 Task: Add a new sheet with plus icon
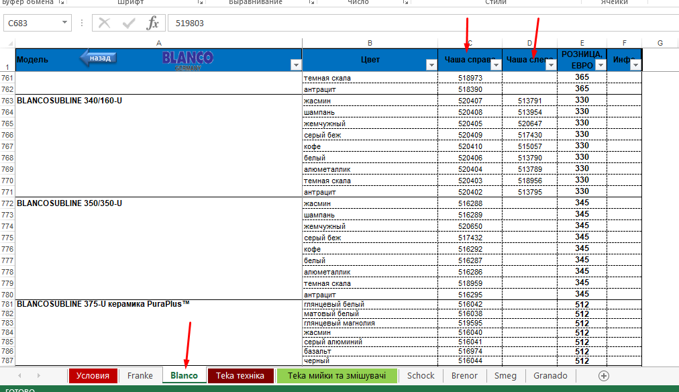tap(604, 375)
